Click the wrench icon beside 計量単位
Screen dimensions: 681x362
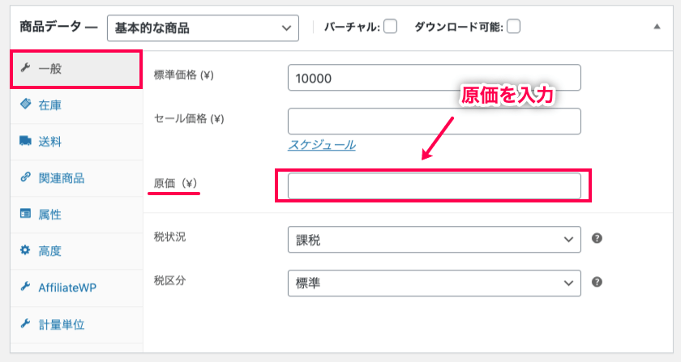(x=25, y=323)
